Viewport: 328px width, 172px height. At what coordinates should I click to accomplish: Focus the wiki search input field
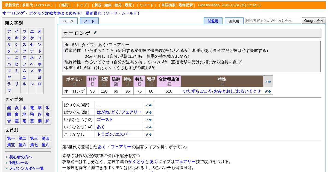click(273, 20)
